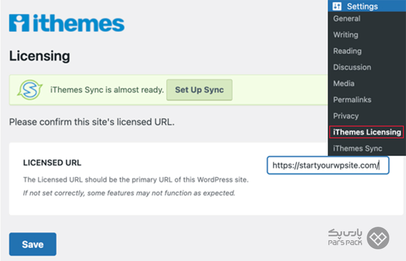Click the Settings menu icon
Screen dimensions: 406x261
click(337, 6)
